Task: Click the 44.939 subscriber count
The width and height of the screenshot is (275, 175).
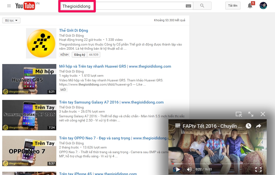Action: point(94,55)
